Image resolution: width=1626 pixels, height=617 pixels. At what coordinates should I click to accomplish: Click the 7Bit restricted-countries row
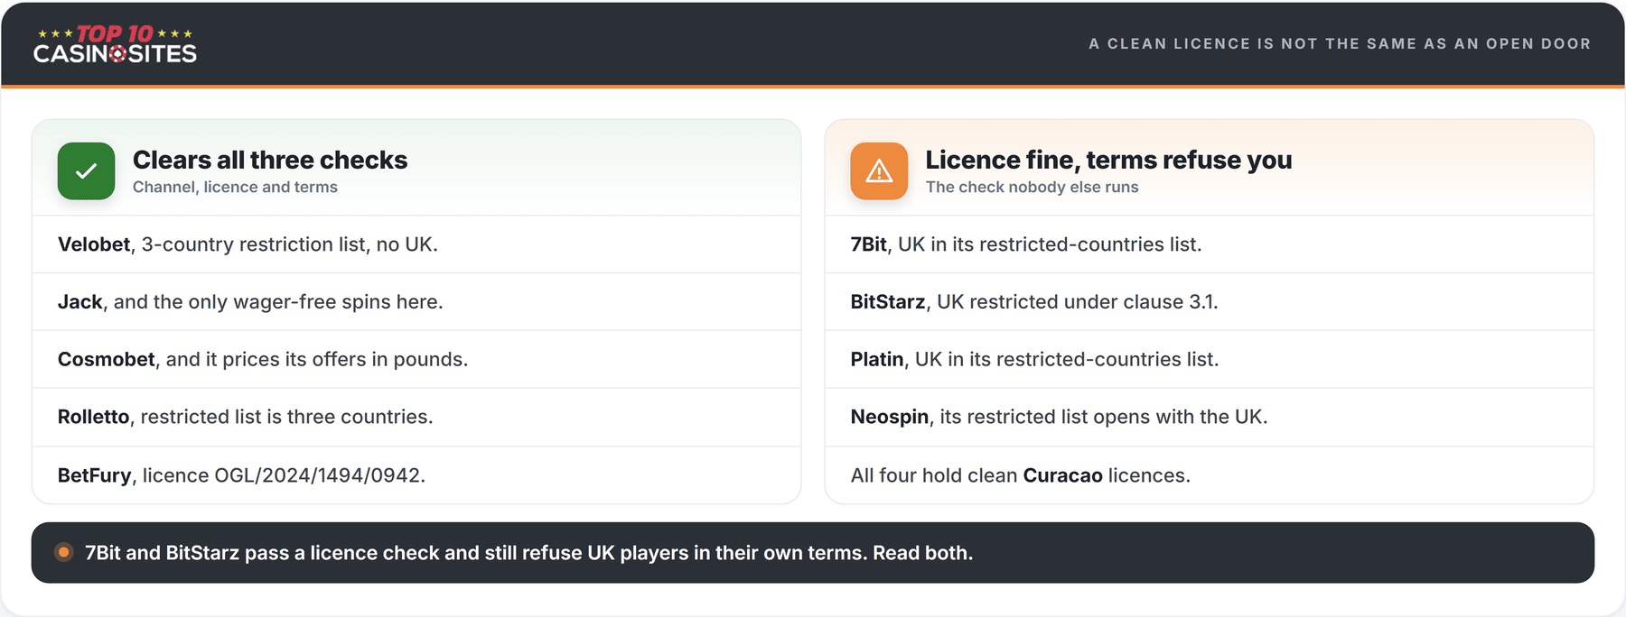click(1210, 244)
